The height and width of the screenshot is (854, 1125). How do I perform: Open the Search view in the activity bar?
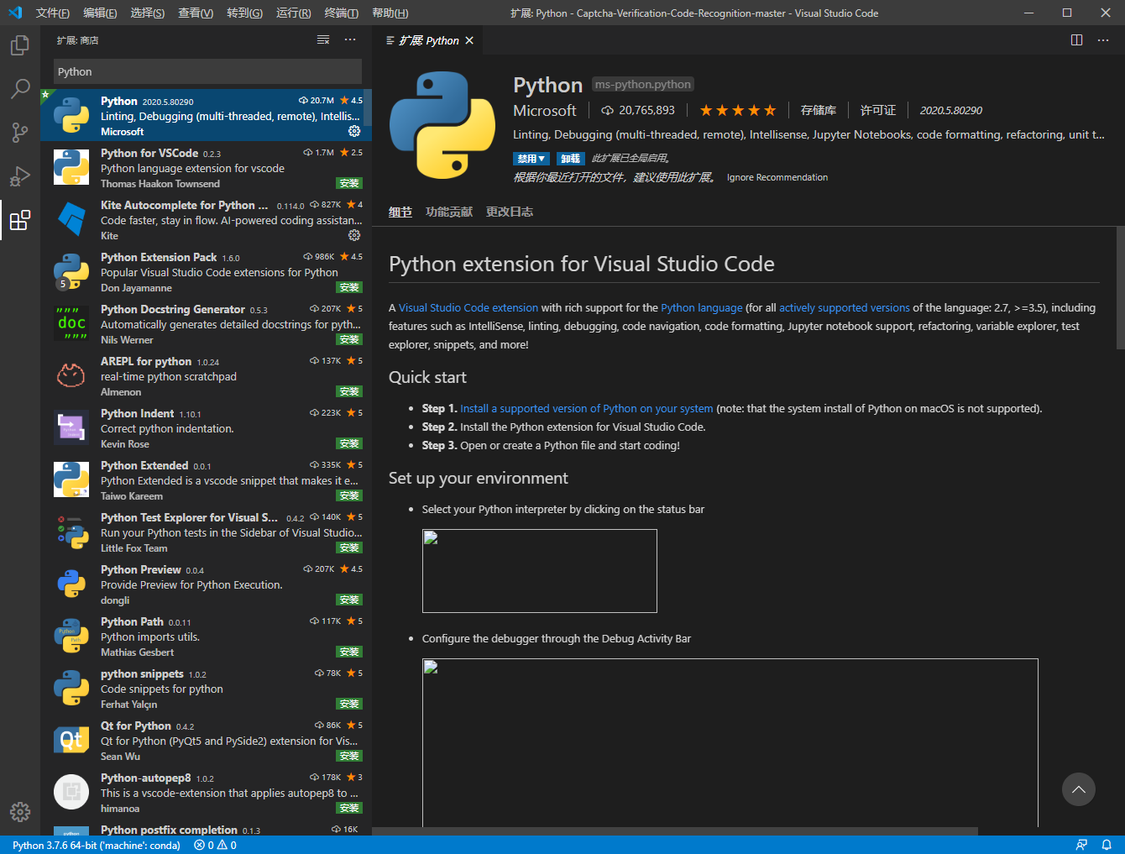coord(20,89)
